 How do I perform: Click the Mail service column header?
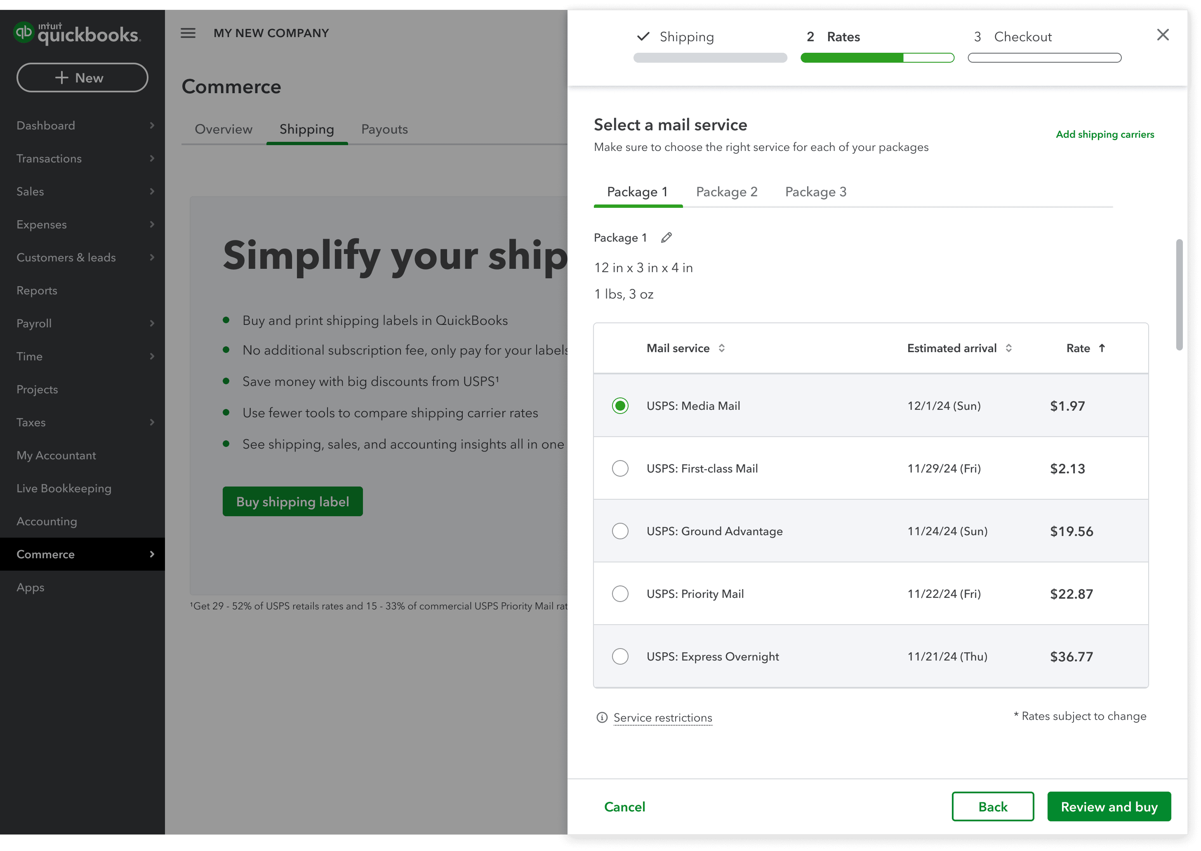coord(678,348)
